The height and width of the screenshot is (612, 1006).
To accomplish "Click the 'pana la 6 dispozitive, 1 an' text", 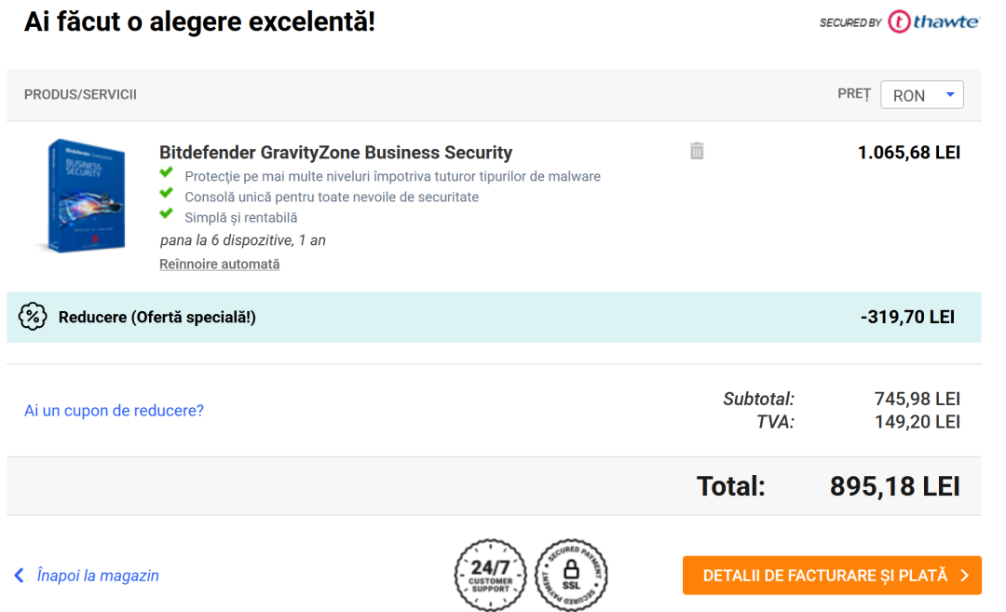I will click(242, 240).
